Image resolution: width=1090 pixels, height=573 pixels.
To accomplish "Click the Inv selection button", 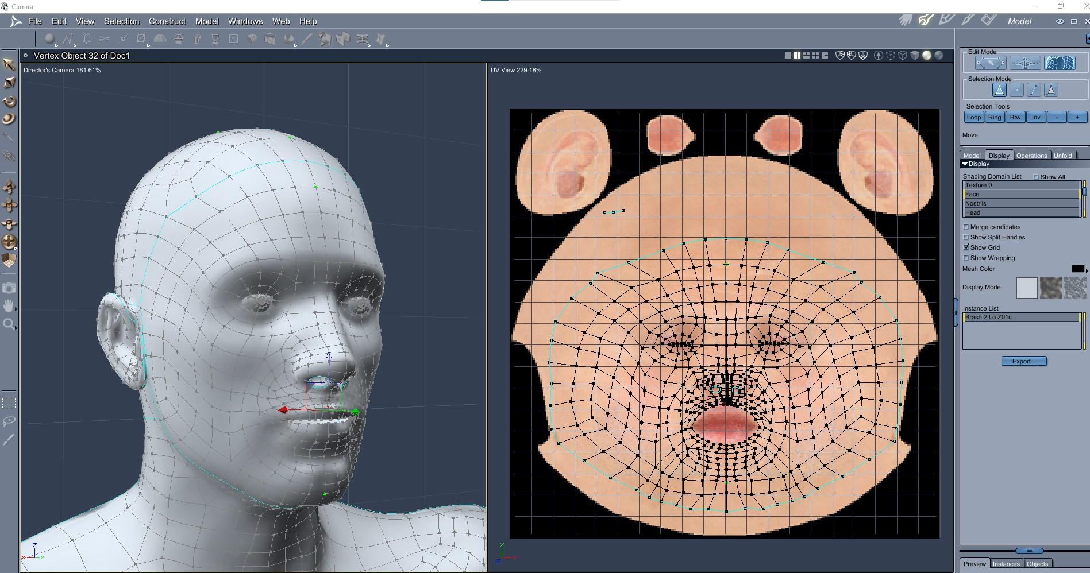I will pos(1035,117).
